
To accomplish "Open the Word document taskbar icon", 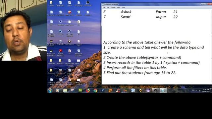I will 133,91.
